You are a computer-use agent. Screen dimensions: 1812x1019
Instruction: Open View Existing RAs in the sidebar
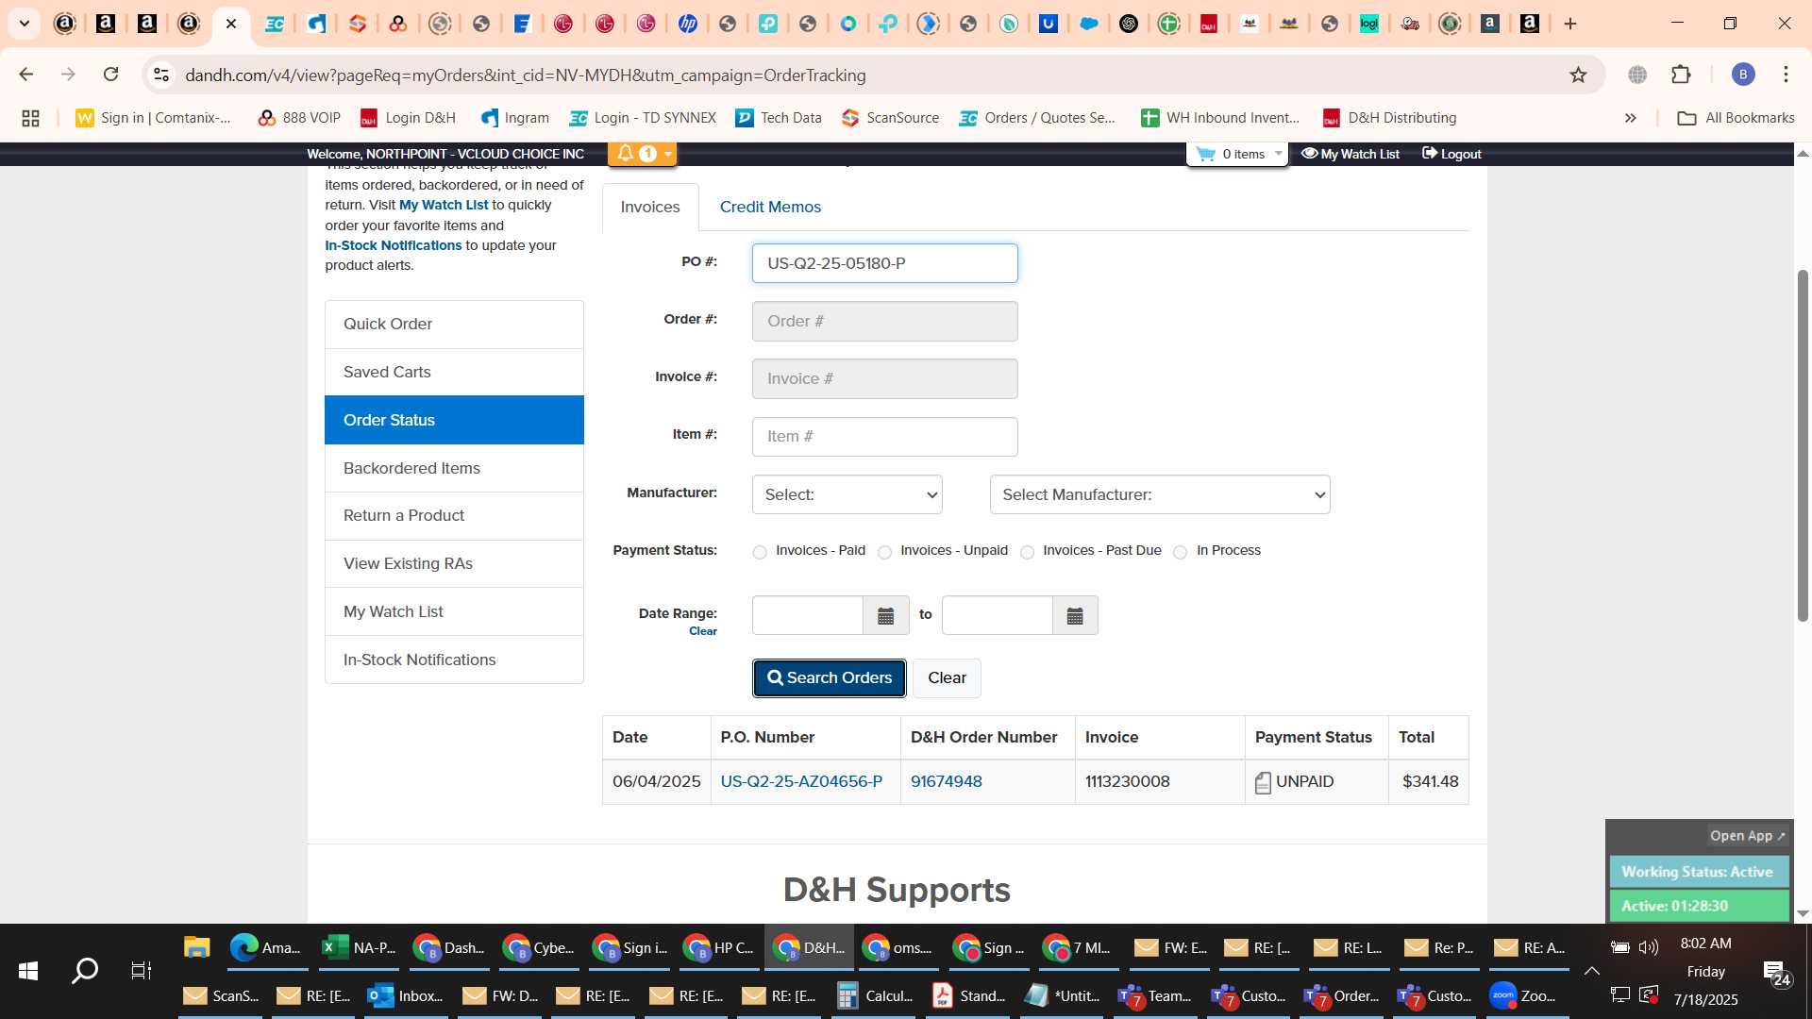454,563
